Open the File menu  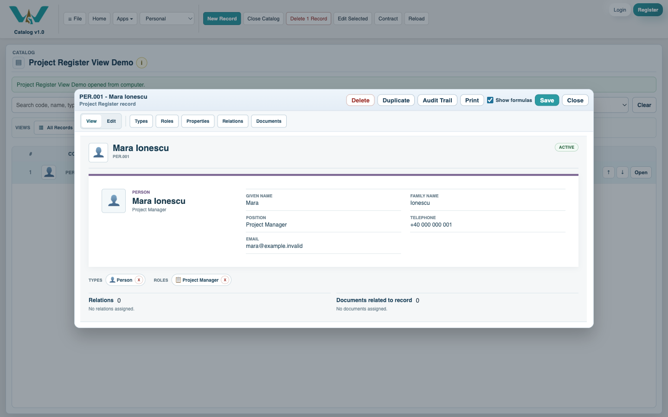click(75, 19)
